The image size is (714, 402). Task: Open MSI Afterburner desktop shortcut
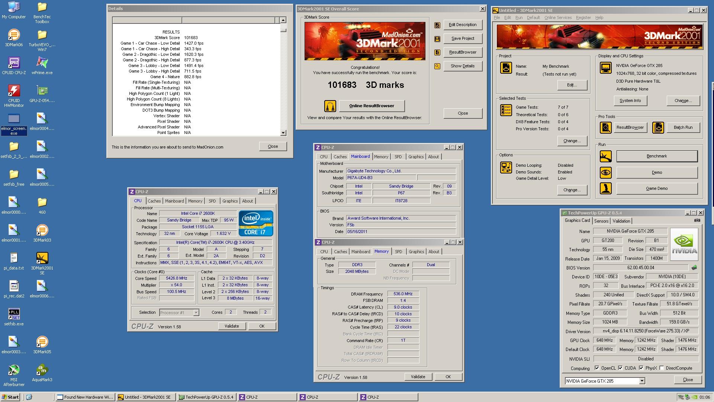coord(14,375)
